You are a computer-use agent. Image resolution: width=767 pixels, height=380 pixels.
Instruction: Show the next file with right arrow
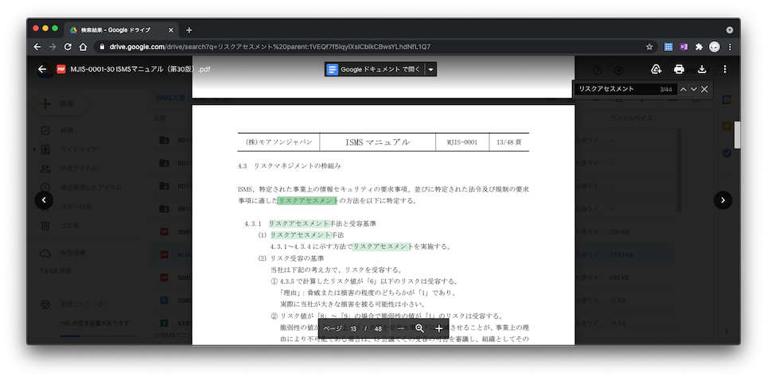(x=722, y=200)
